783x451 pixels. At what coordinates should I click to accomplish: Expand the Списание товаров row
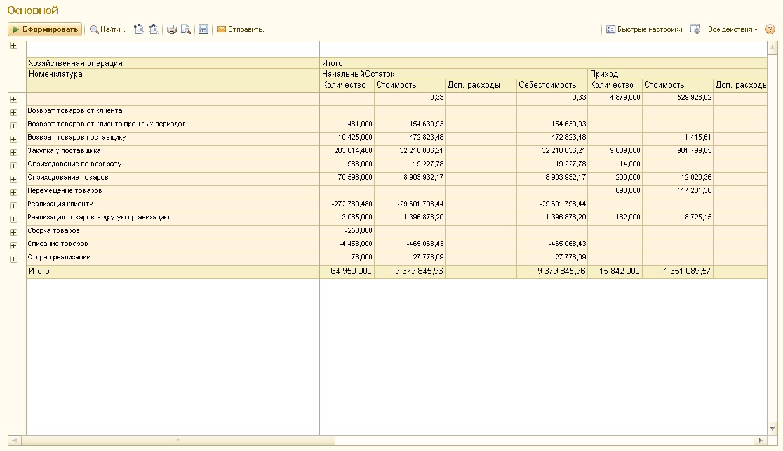(x=13, y=245)
